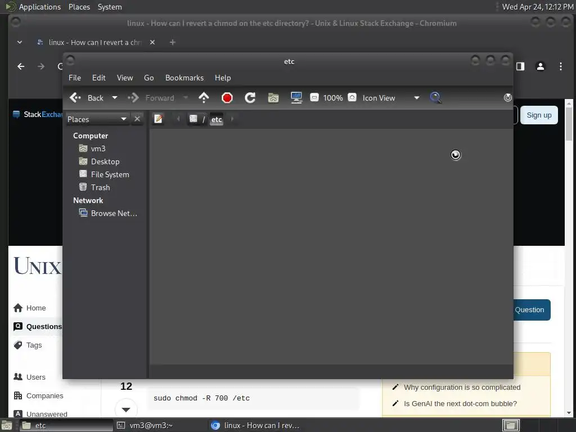
Task: Open Trash in sidebar
Action: coord(100,187)
